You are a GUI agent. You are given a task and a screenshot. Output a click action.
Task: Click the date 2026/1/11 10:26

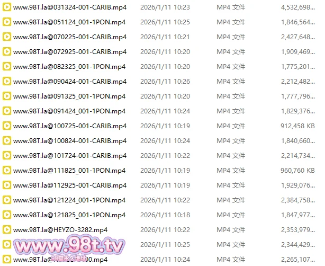[x=165, y=82]
